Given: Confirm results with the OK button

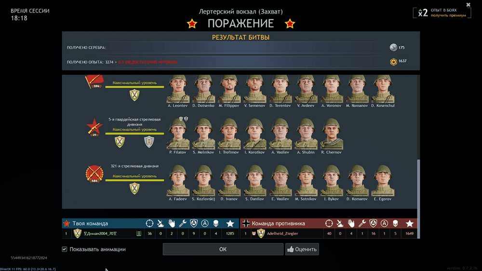Looking at the screenshot, I should (223, 249).
